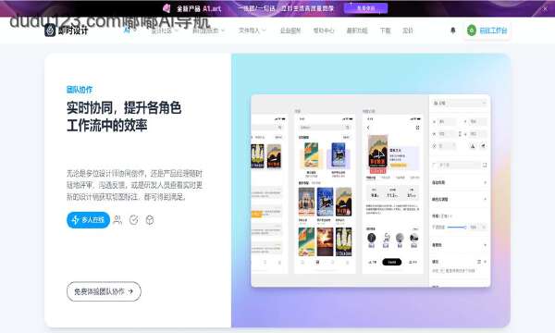This screenshot has width=555, height=333.
Task: Click the design editor preview screenshot
Action: tap(371, 191)
